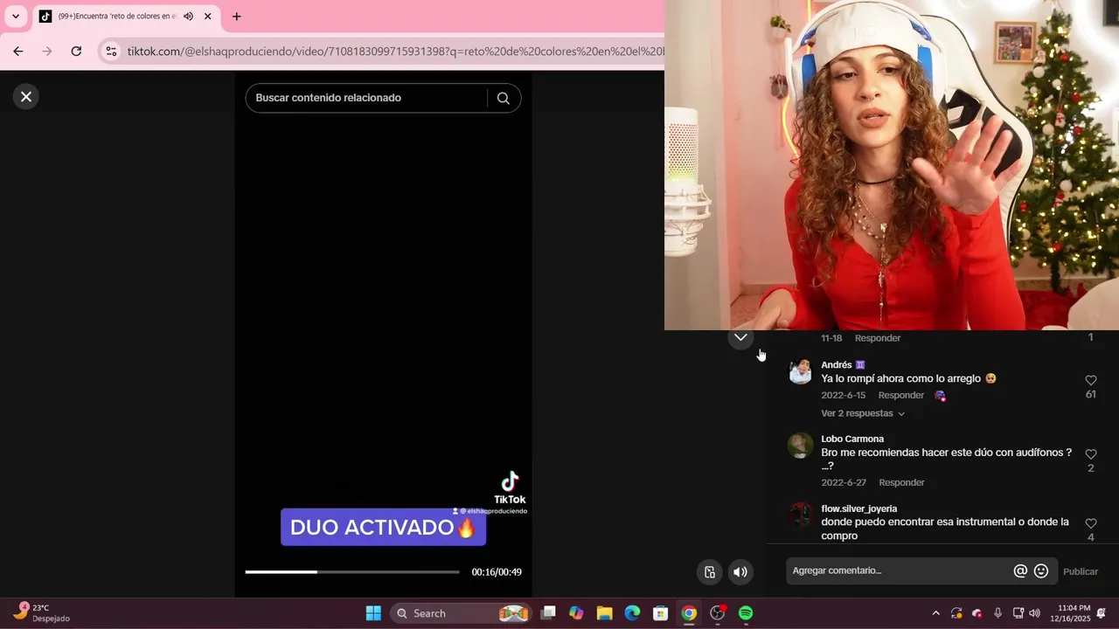This screenshot has width=1119, height=629.
Task: Show hidden system tray icons
Action: (935, 613)
